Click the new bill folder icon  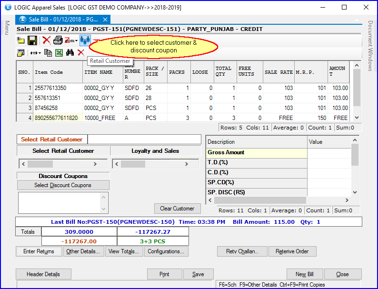point(21,40)
